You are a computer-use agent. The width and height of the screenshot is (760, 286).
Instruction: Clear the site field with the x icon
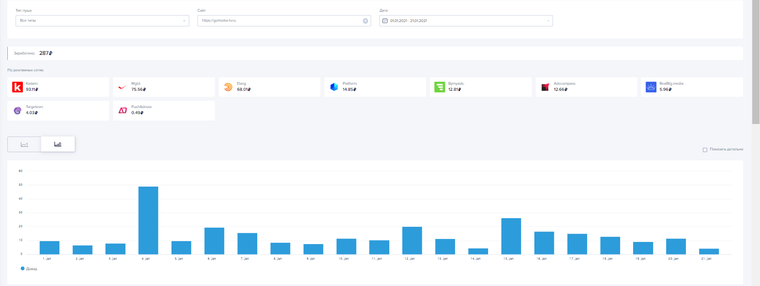pos(365,21)
